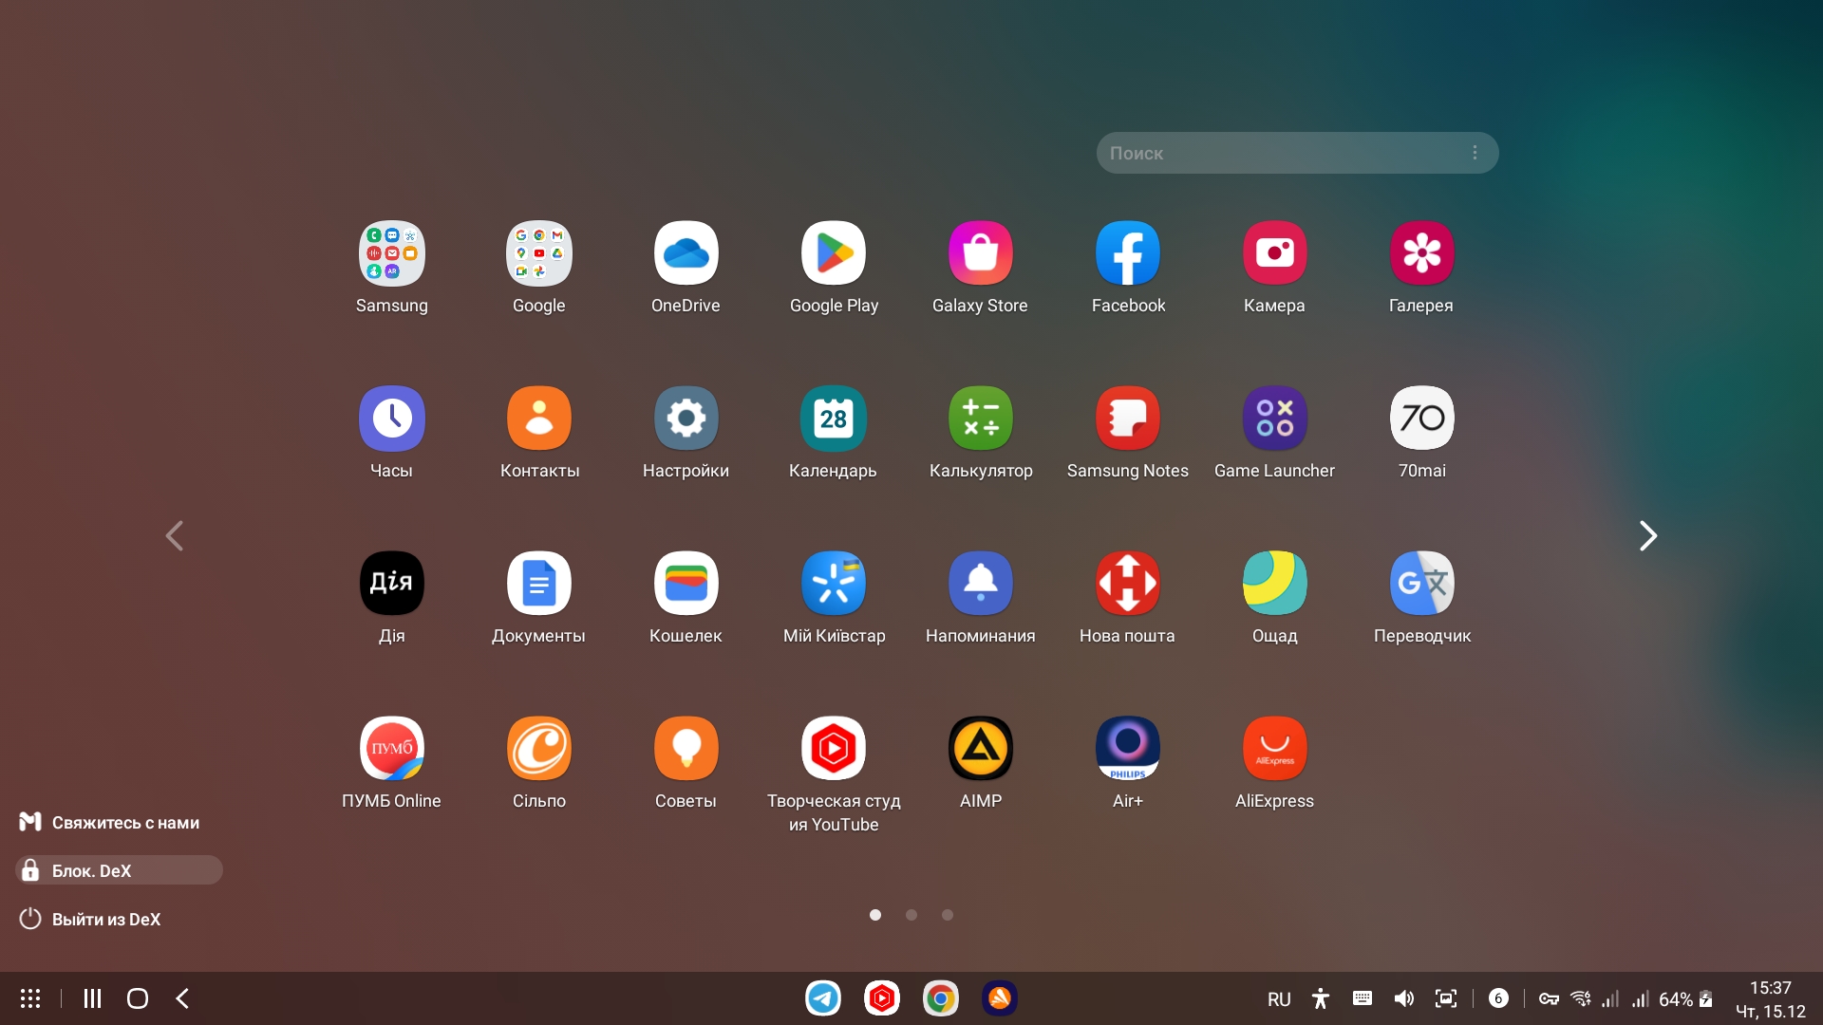Open the orange app on taskbar
1823x1025 pixels.
1000,998
